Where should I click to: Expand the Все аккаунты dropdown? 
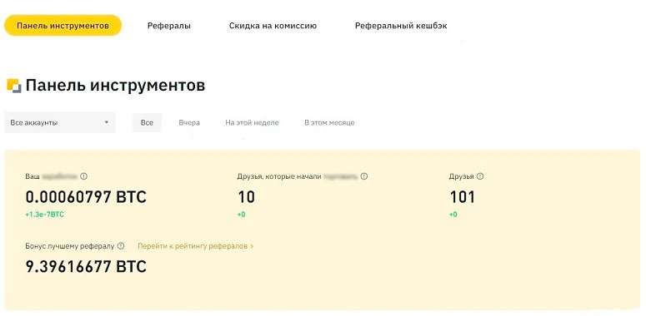coord(60,122)
